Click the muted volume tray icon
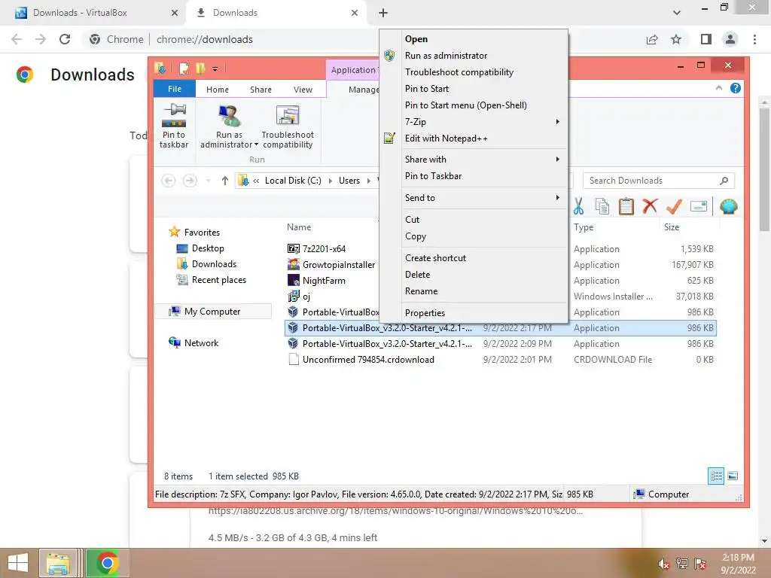Viewport: 771px width, 578px height. point(664,563)
